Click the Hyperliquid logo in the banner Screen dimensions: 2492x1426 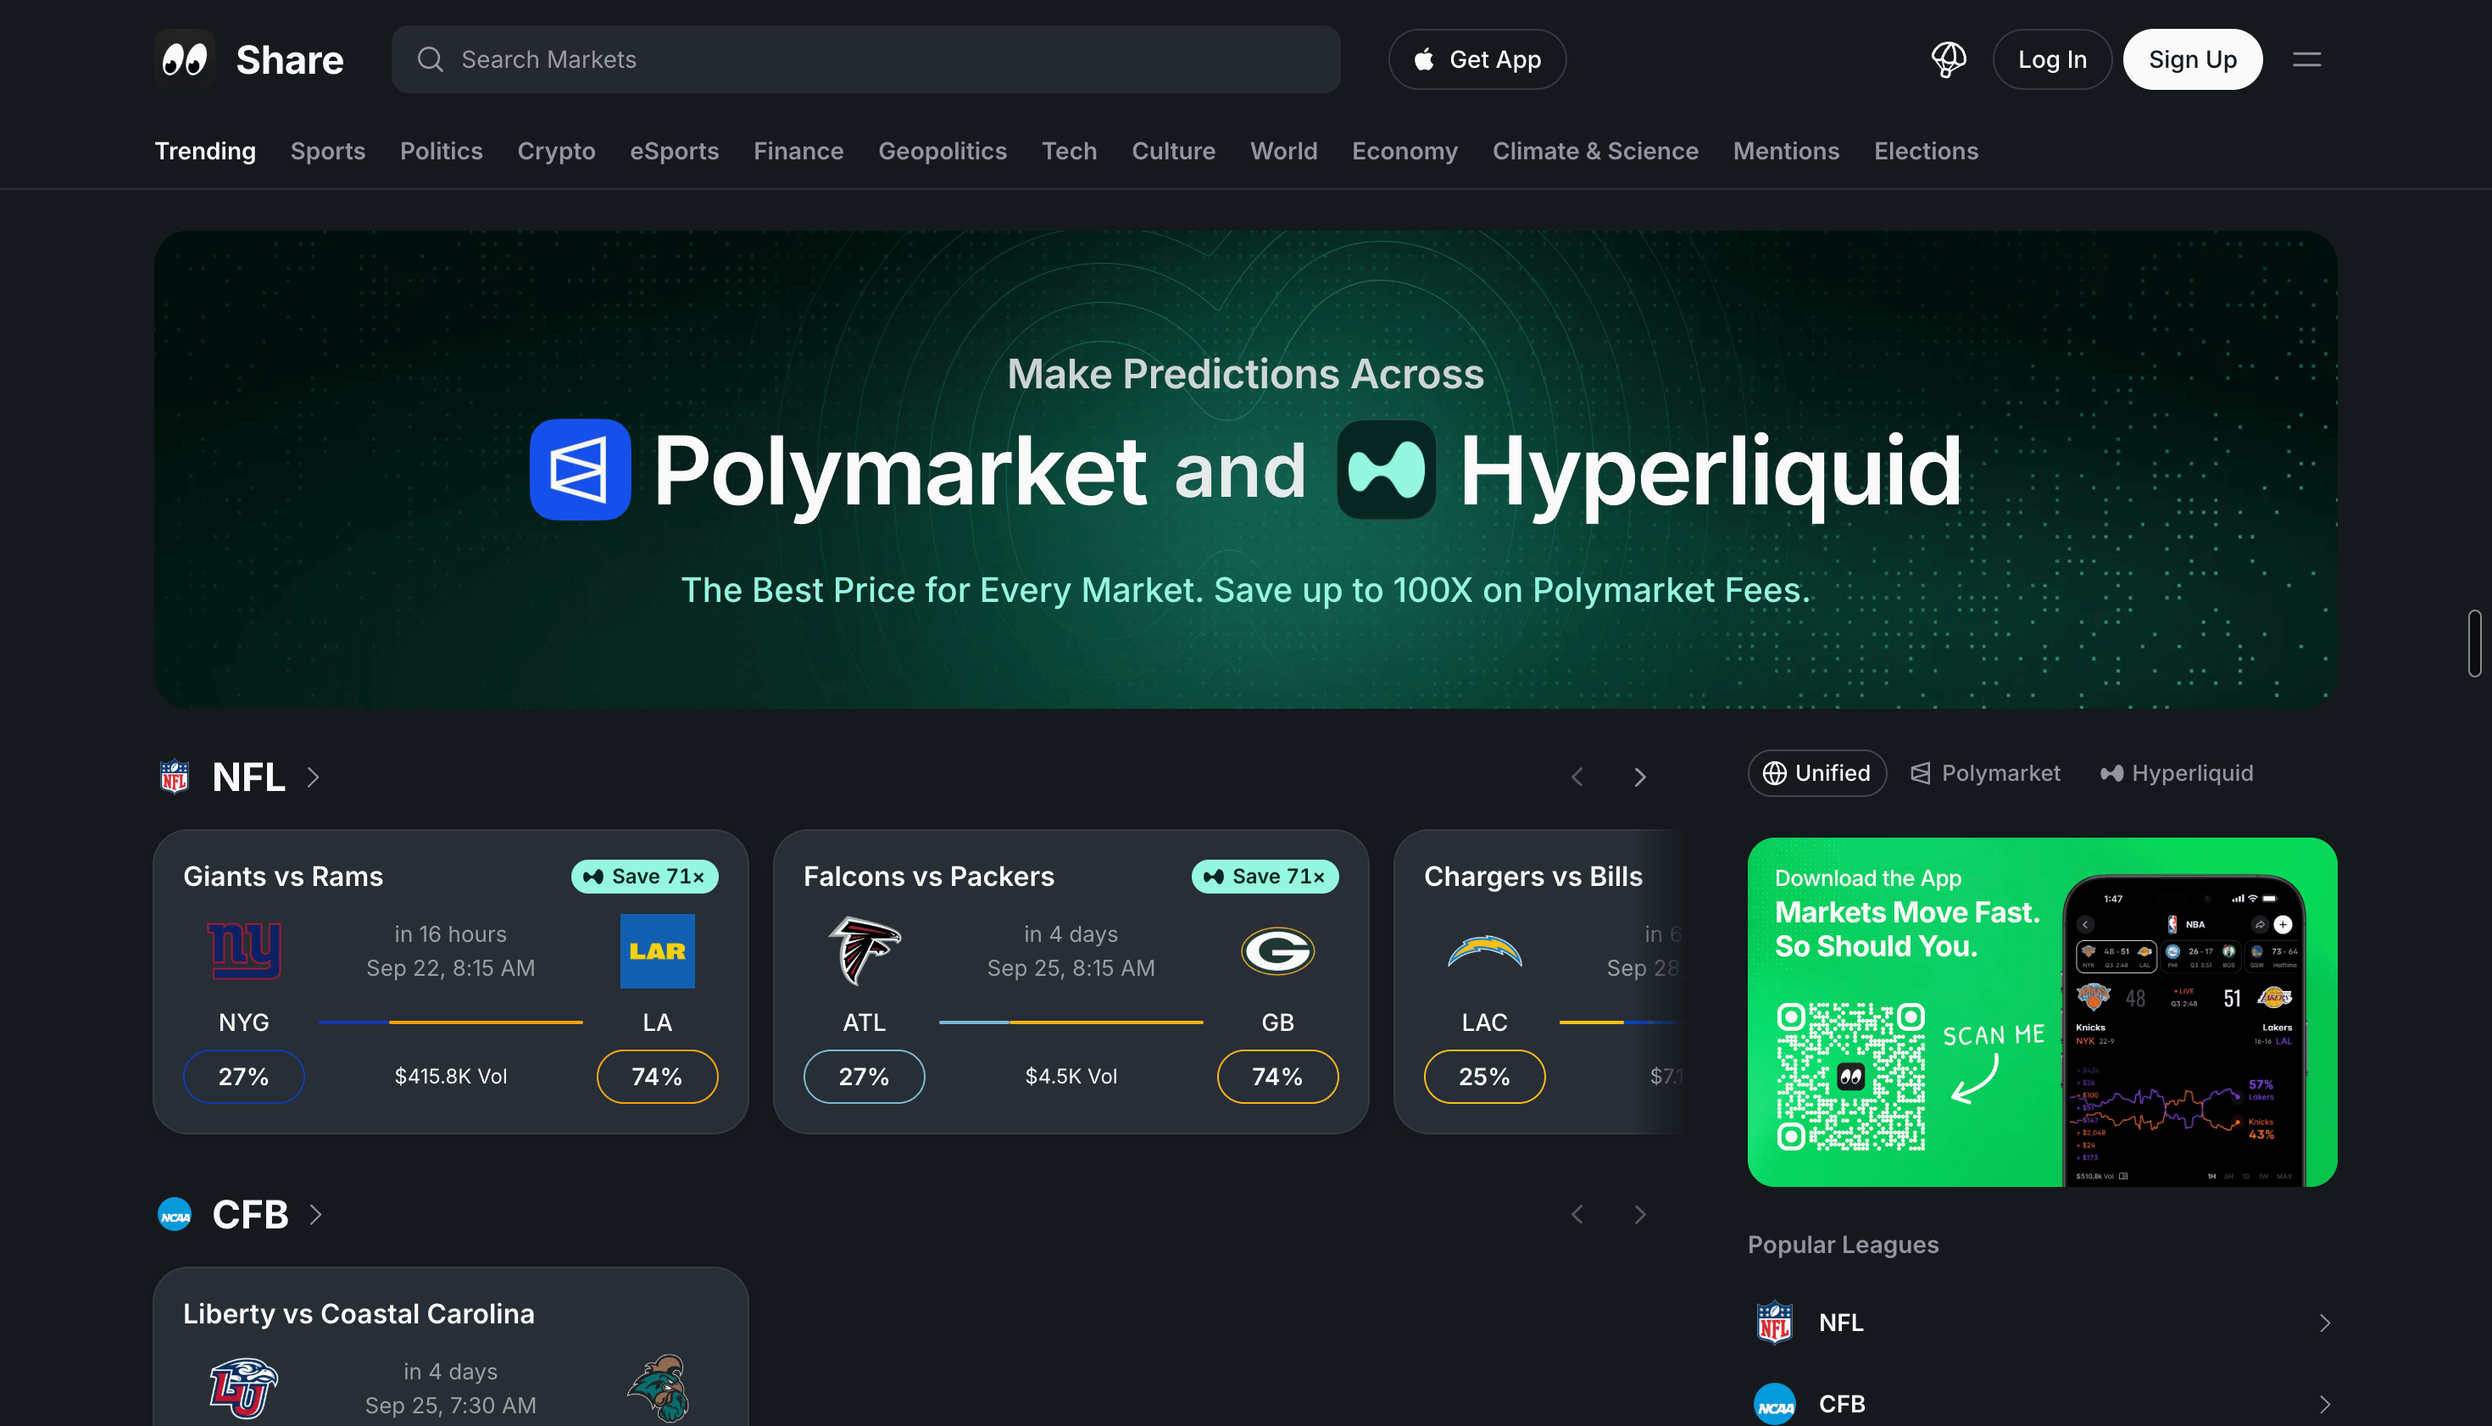(x=1387, y=469)
